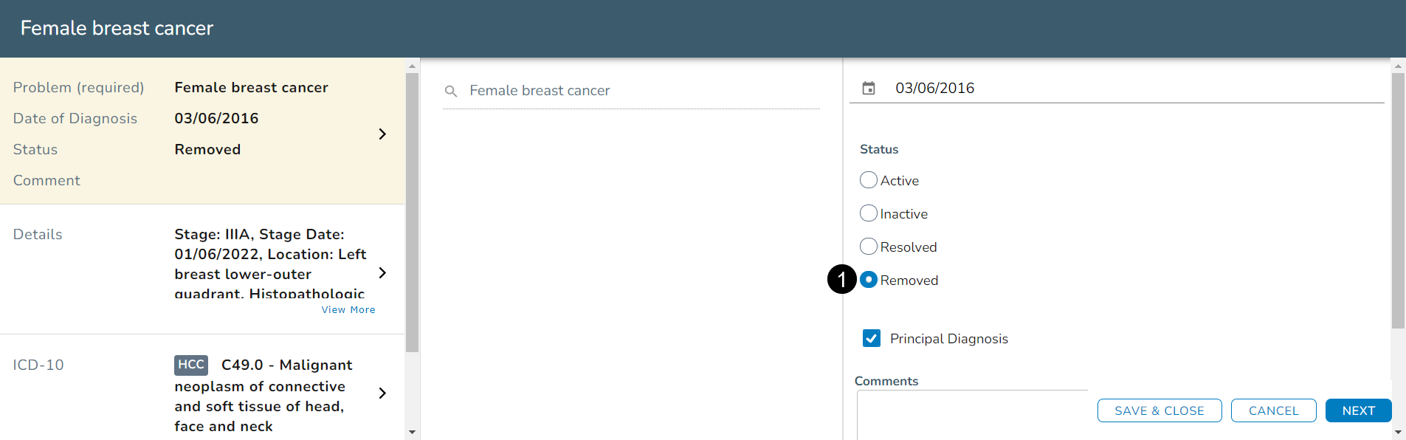Expand the ICD-10 section arrow
The image size is (1406, 440).
[x=382, y=393]
